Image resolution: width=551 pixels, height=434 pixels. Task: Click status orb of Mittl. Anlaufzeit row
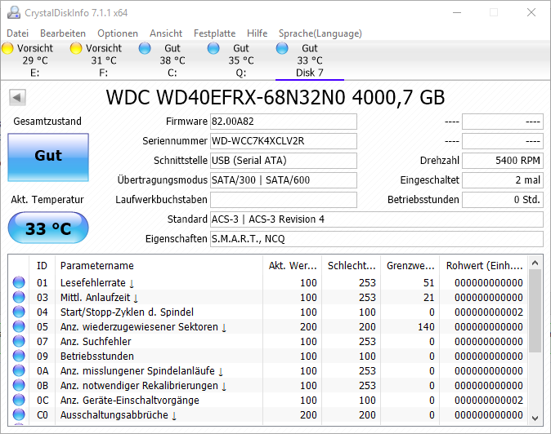click(19, 297)
